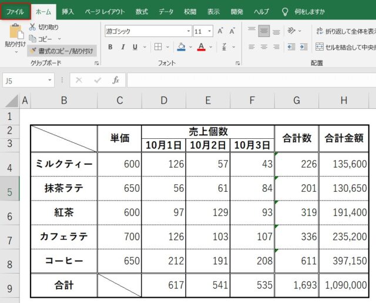Viewport: 376px width, 303px height.
Task: Click cell with value 1,090,000
Action: [344, 285]
